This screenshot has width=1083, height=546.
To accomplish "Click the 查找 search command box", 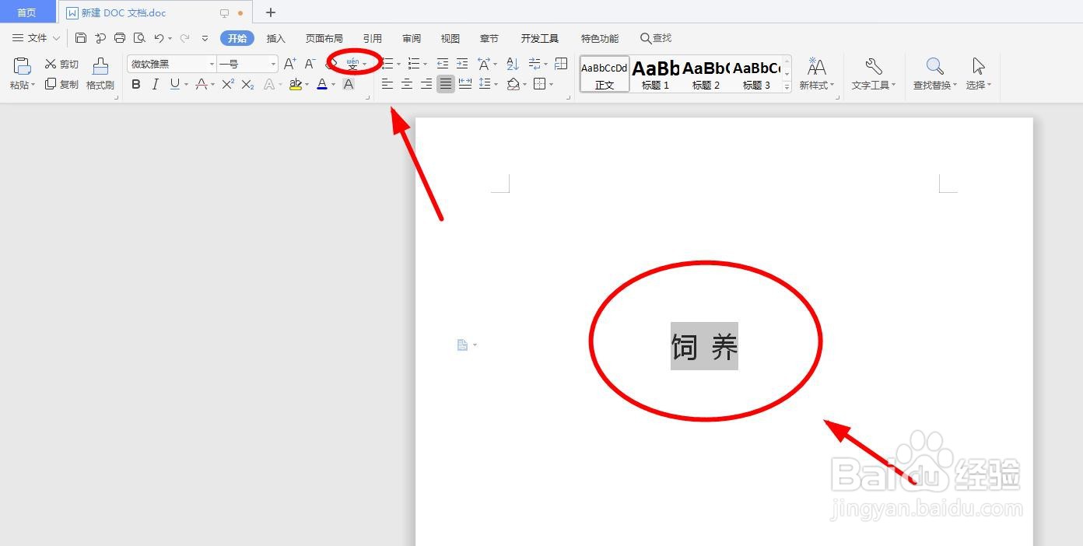I will tap(656, 38).
